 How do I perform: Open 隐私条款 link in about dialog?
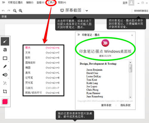coord(125,105)
